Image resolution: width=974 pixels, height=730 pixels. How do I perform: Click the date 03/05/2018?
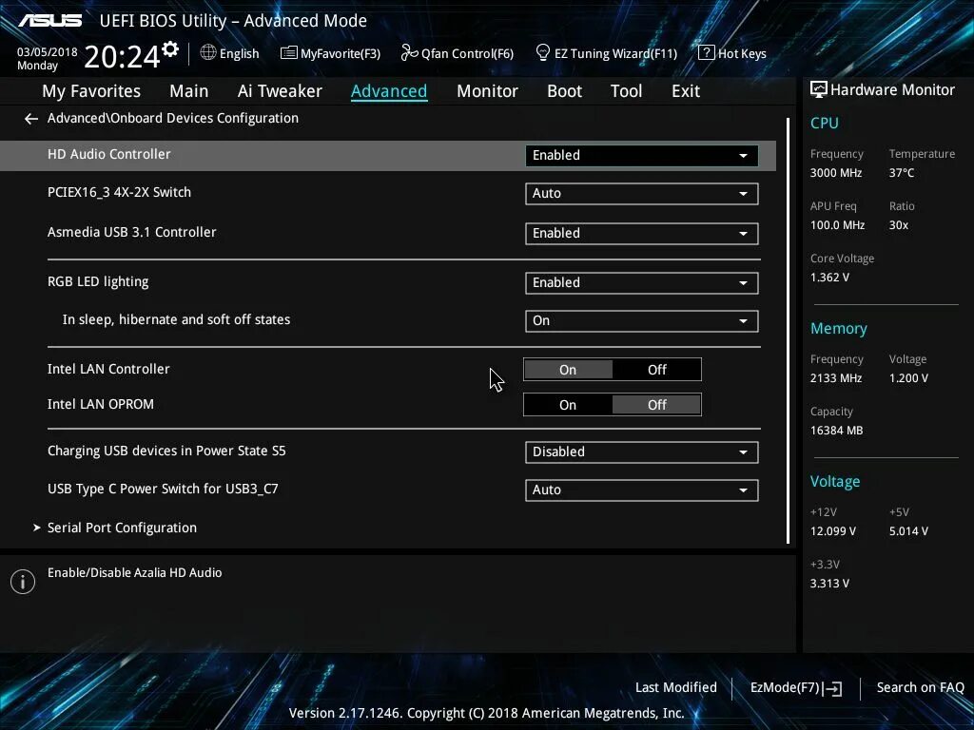point(48,52)
